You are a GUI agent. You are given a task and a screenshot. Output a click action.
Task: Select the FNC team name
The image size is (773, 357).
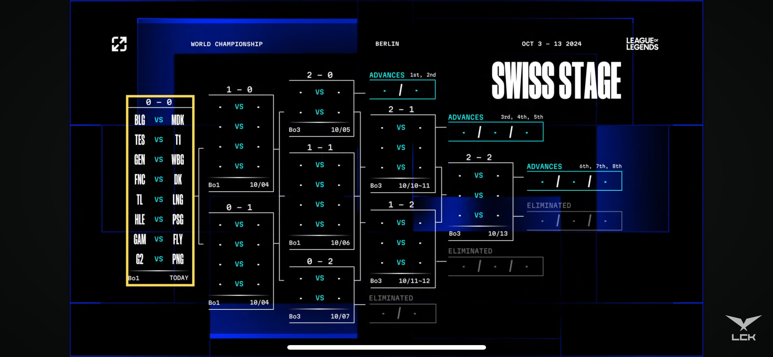pos(140,179)
